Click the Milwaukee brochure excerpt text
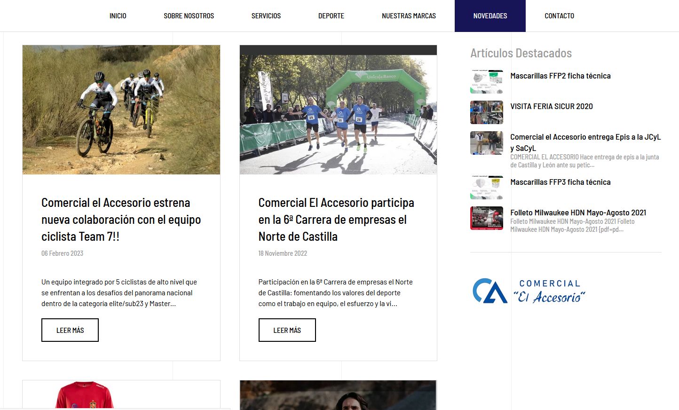The image size is (679, 410). [x=572, y=225]
